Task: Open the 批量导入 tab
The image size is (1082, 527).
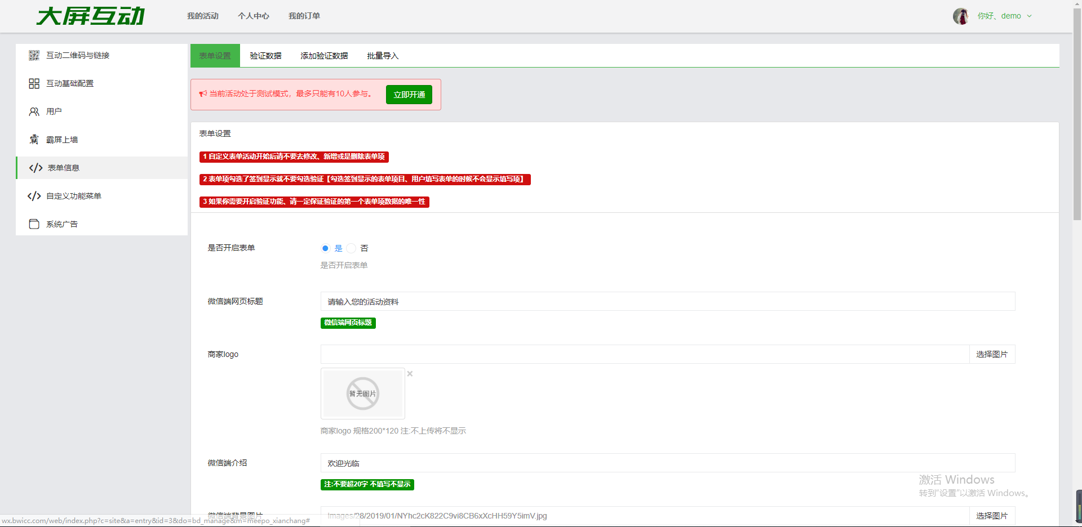Action: (x=383, y=56)
